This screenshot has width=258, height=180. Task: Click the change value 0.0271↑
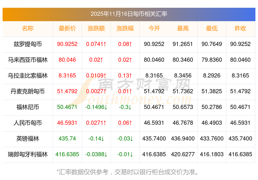click(96, 123)
